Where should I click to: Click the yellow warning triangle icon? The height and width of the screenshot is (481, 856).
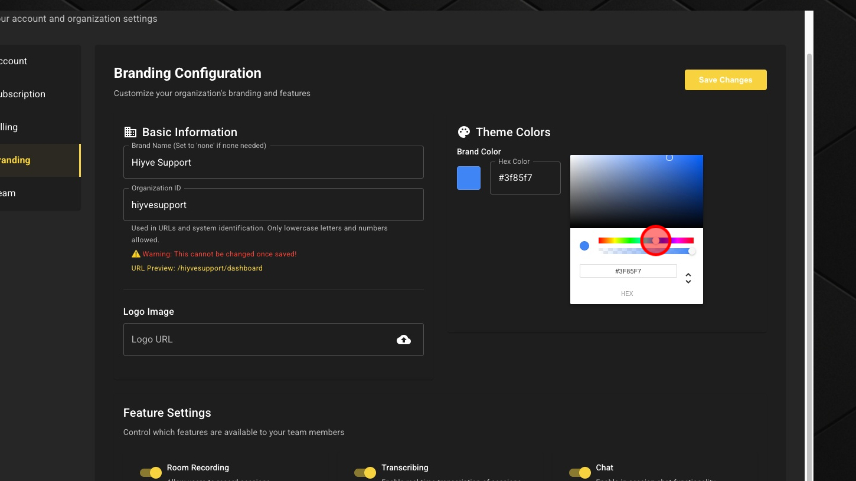[136, 254]
